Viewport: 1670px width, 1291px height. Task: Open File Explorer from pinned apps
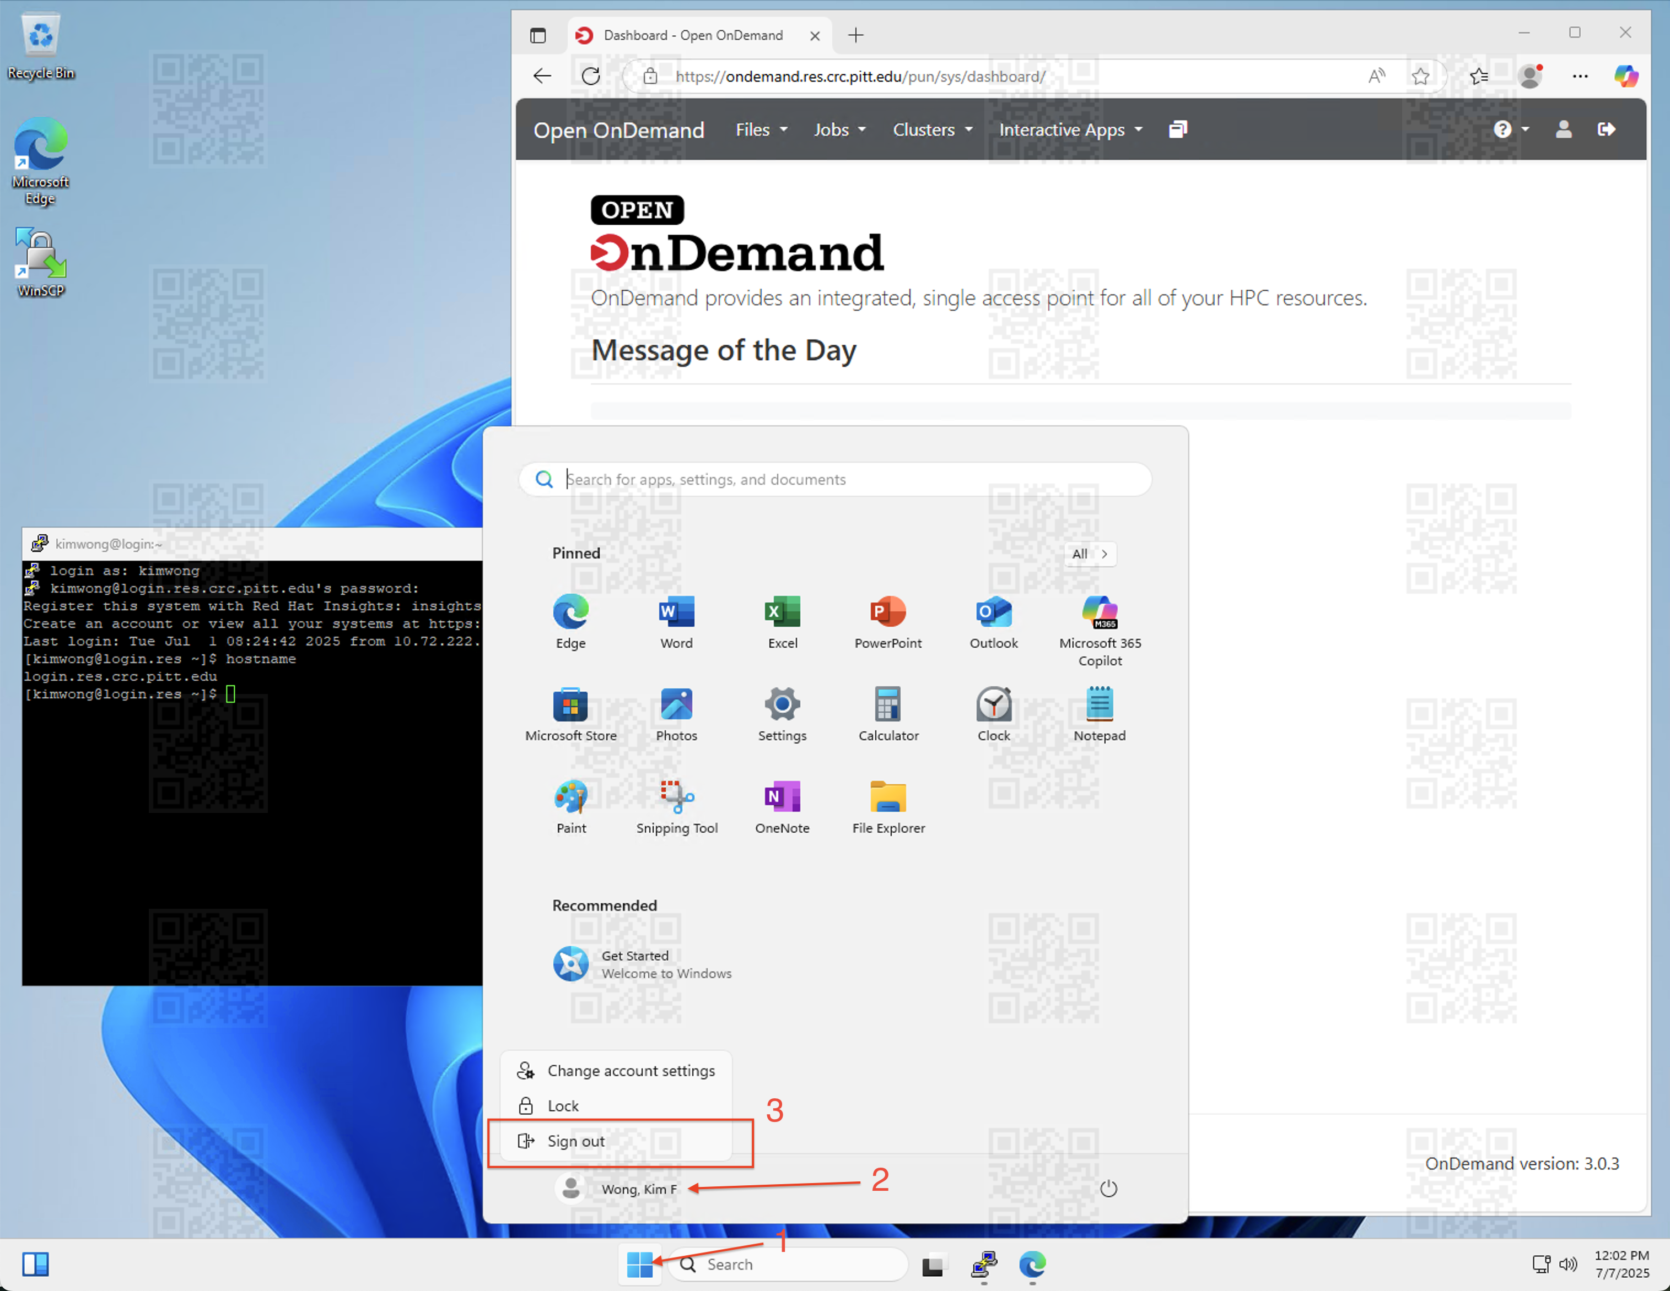[x=888, y=807]
